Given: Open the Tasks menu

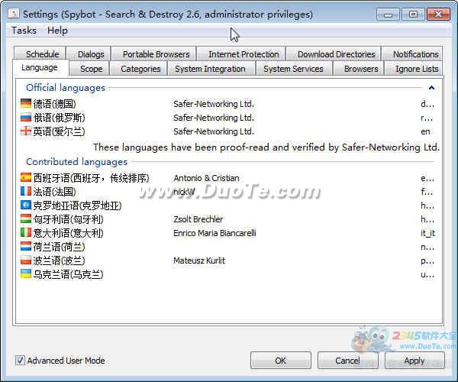Looking at the screenshot, I should click(24, 31).
